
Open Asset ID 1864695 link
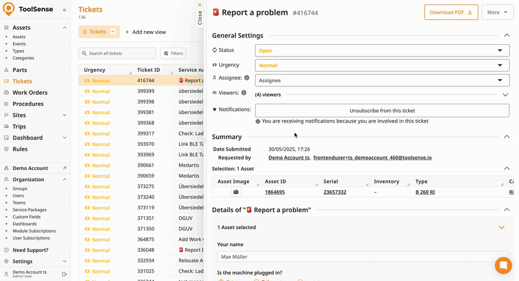[x=274, y=192]
